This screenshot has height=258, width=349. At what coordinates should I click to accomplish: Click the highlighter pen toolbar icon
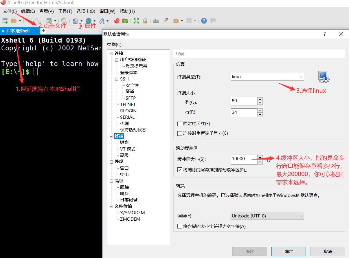[165, 21]
